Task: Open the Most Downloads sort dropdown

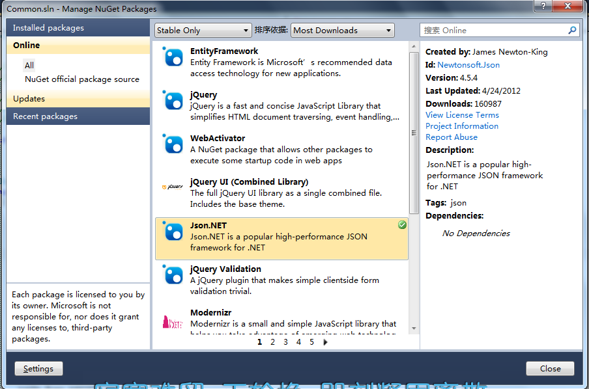Action: pos(343,31)
